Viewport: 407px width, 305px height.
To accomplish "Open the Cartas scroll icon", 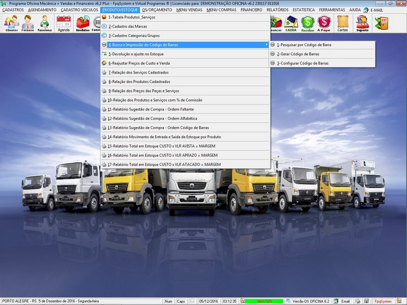I will click(x=342, y=23).
